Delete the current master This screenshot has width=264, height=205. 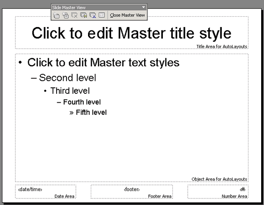[74, 15]
